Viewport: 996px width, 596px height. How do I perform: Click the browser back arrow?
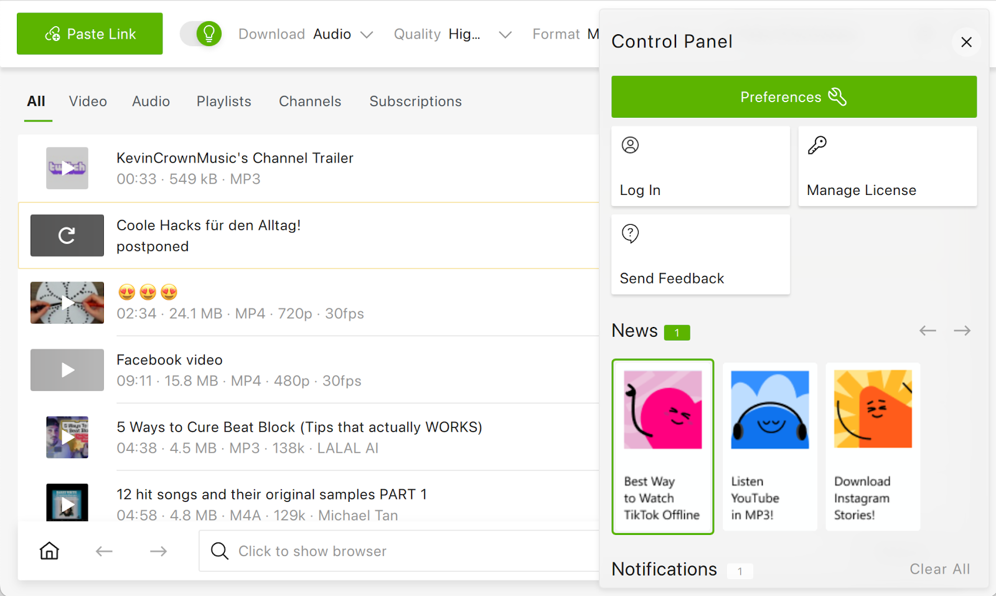click(x=104, y=551)
